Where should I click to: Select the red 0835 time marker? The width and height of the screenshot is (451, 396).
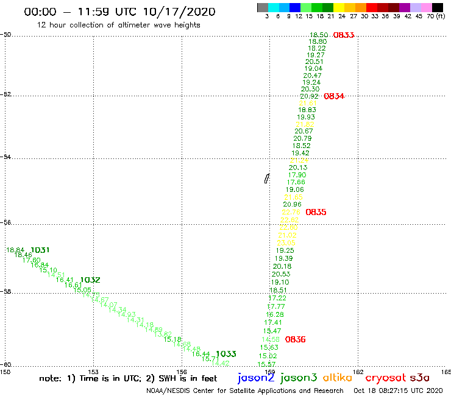click(x=316, y=212)
